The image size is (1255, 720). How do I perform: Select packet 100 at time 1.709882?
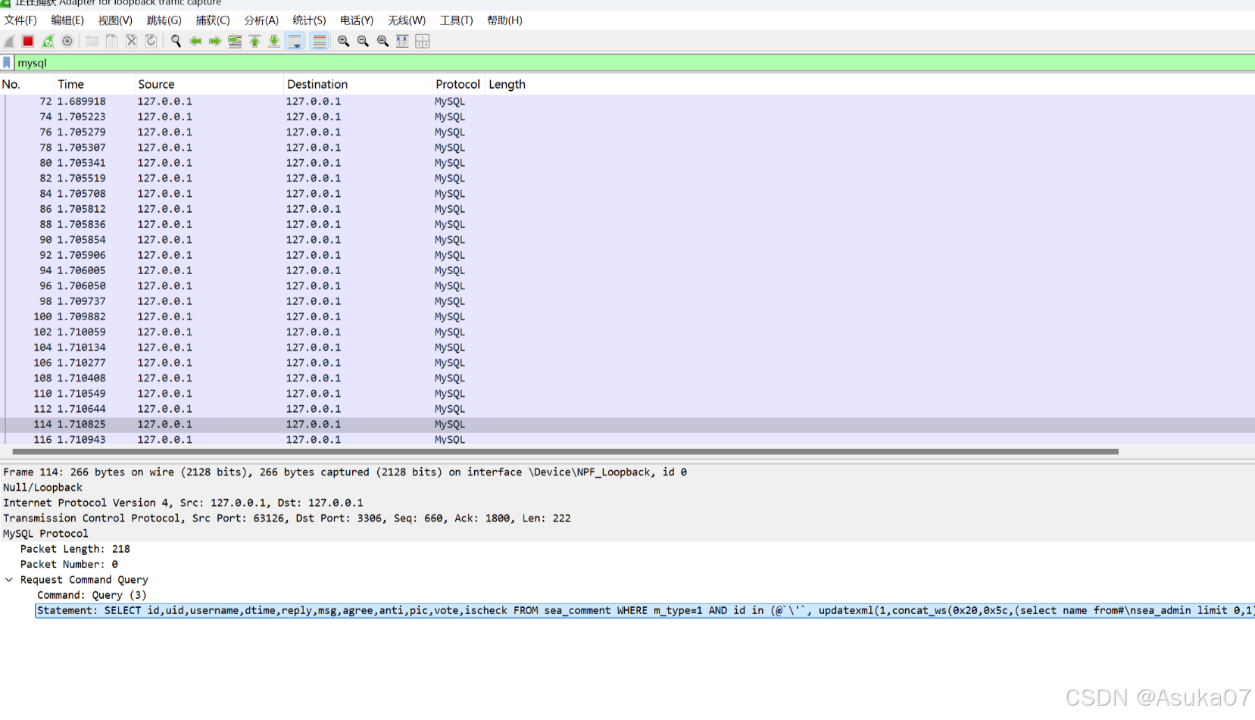point(627,316)
